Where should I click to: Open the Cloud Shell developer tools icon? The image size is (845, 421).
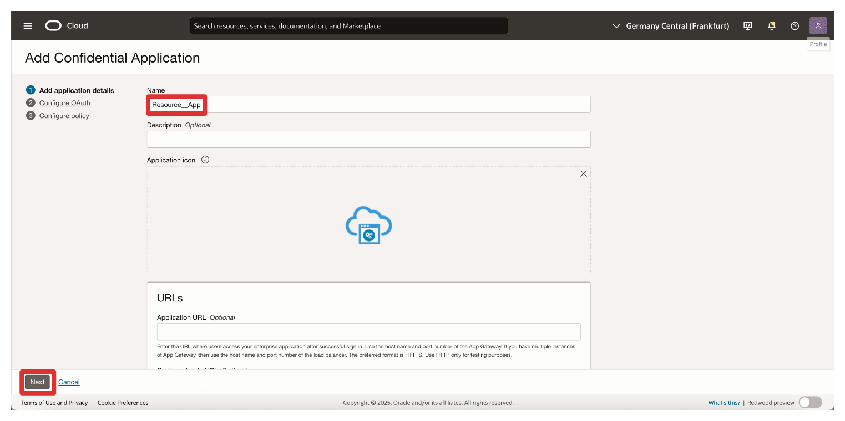click(747, 26)
